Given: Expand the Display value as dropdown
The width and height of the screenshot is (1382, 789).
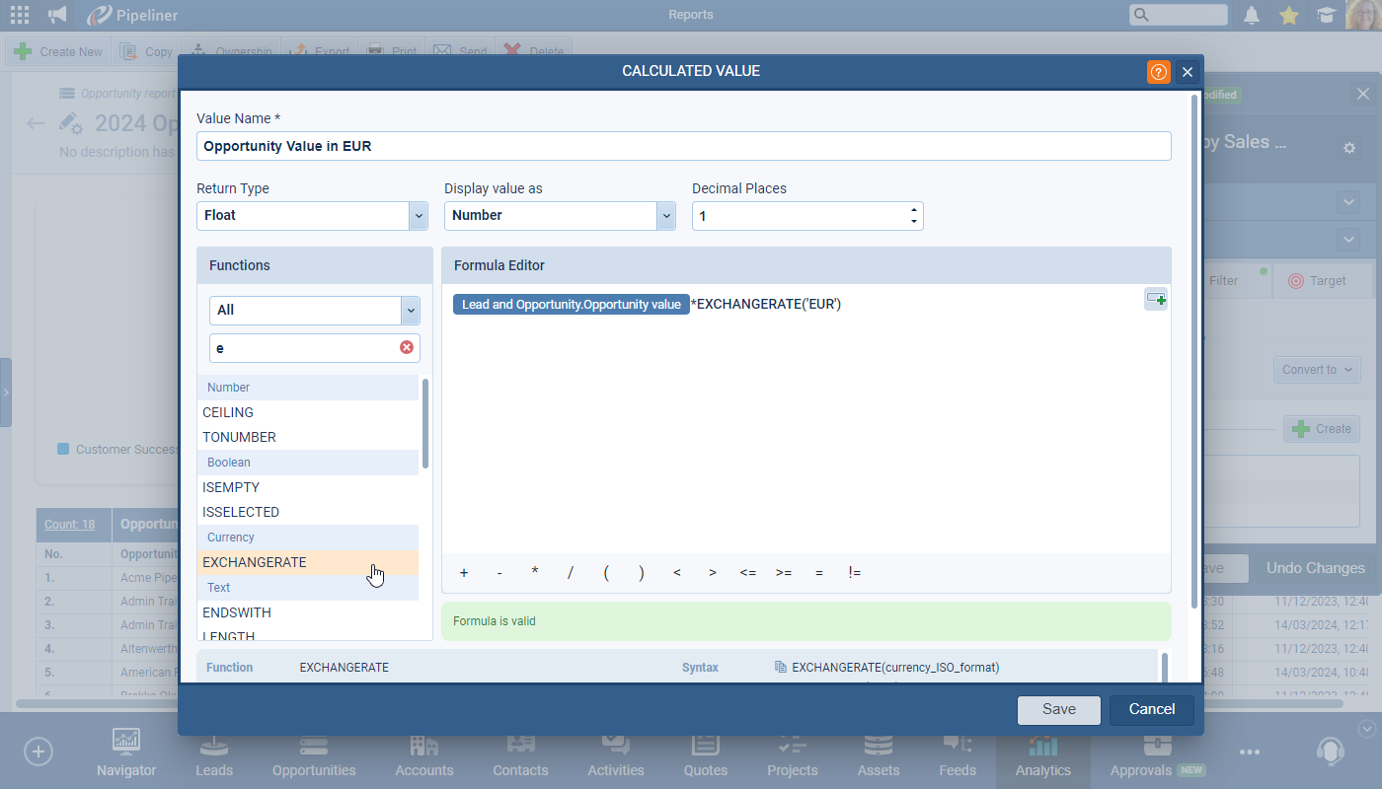Looking at the screenshot, I should 665,215.
